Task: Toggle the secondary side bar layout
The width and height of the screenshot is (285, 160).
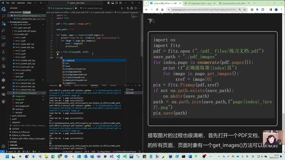Action: pyautogui.click(x=117, y=3)
